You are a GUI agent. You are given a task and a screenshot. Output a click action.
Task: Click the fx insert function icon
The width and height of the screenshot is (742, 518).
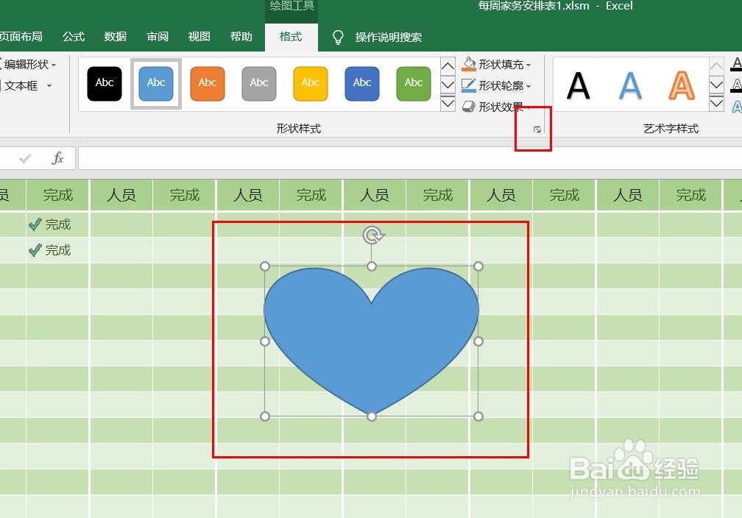tap(58, 157)
